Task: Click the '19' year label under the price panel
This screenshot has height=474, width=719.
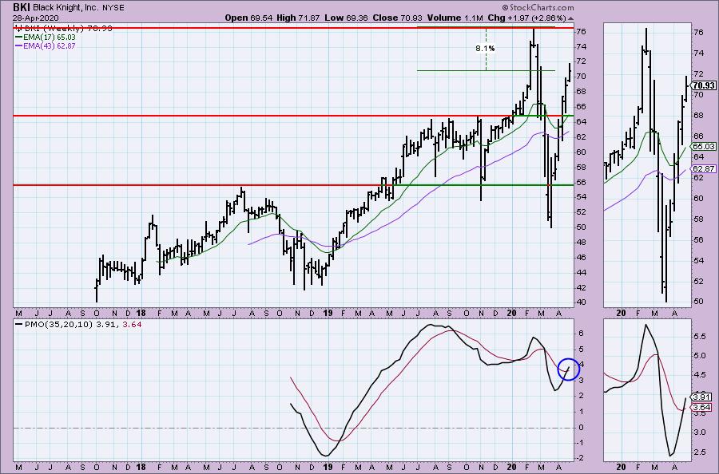Action: point(328,314)
